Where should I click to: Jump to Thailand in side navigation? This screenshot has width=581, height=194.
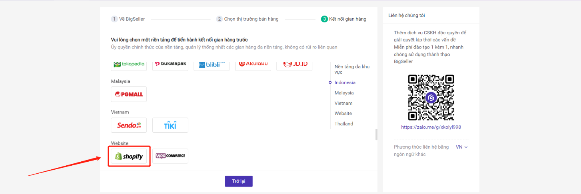[x=344, y=124]
